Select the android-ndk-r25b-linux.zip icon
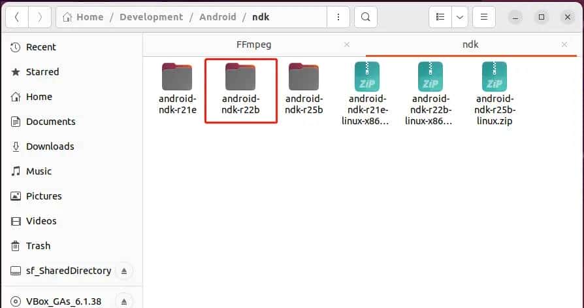584x308 pixels. [x=495, y=77]
